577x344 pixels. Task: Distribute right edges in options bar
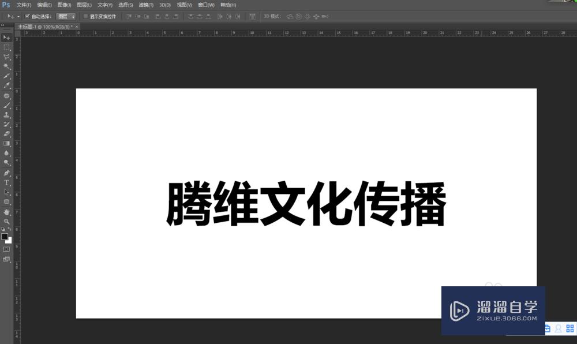238,17
